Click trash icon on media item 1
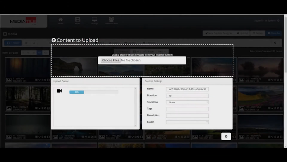This screenshot has width=287, height=162. pos(42,80)
